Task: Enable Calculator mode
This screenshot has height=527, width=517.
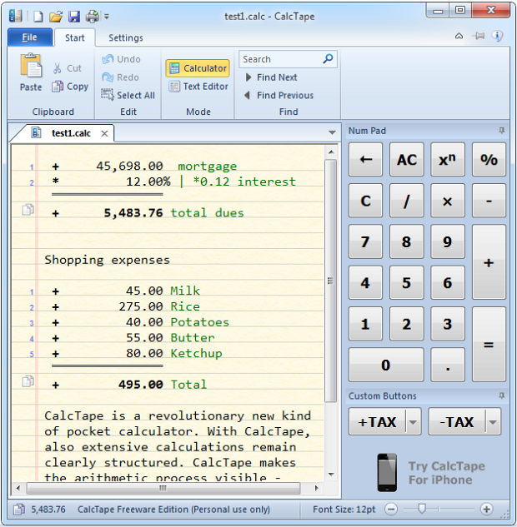Action: (198, 68)
